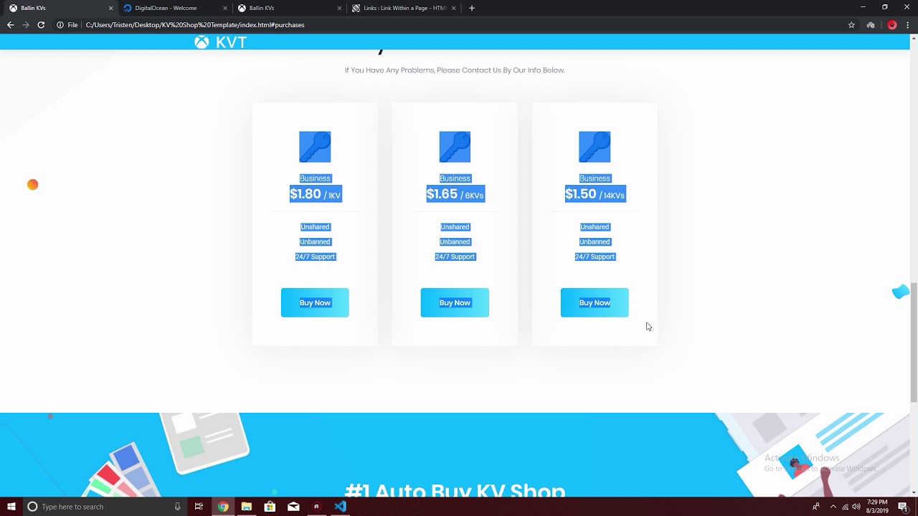Buy Now for the $1.80 / 1KV plan

[x=315, y=302]
